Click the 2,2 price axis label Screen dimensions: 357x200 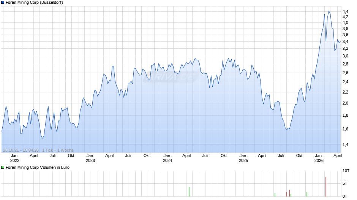click(345, 92)
